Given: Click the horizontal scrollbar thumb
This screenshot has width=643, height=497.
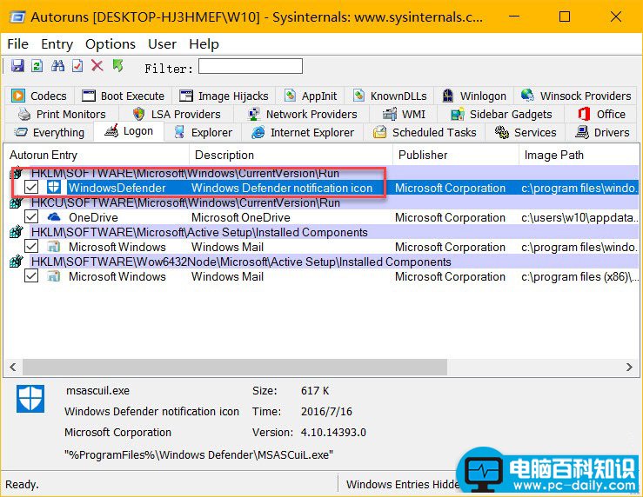Looking at the screenshot, I should click(x=235, y=367).
